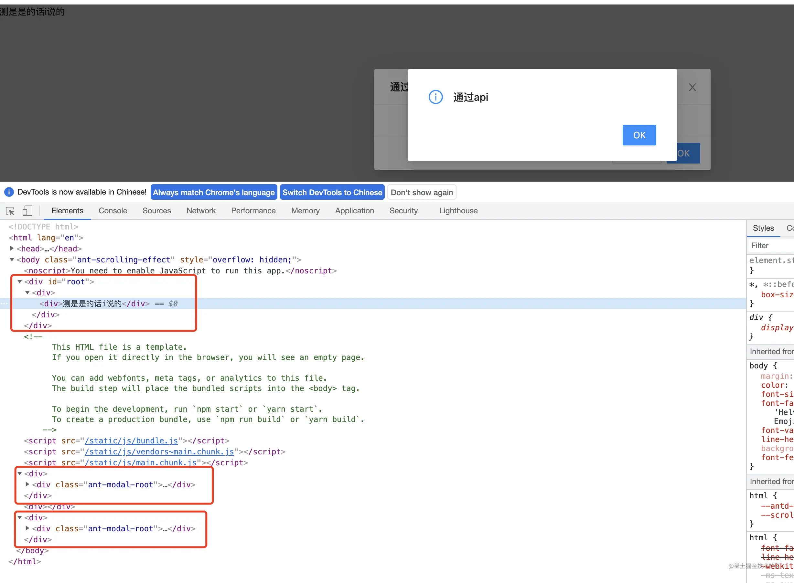This screenshot has height=583, width=794.
Task: Select the <!DOCTYPE html> line
Action: [x=43, y=227]
